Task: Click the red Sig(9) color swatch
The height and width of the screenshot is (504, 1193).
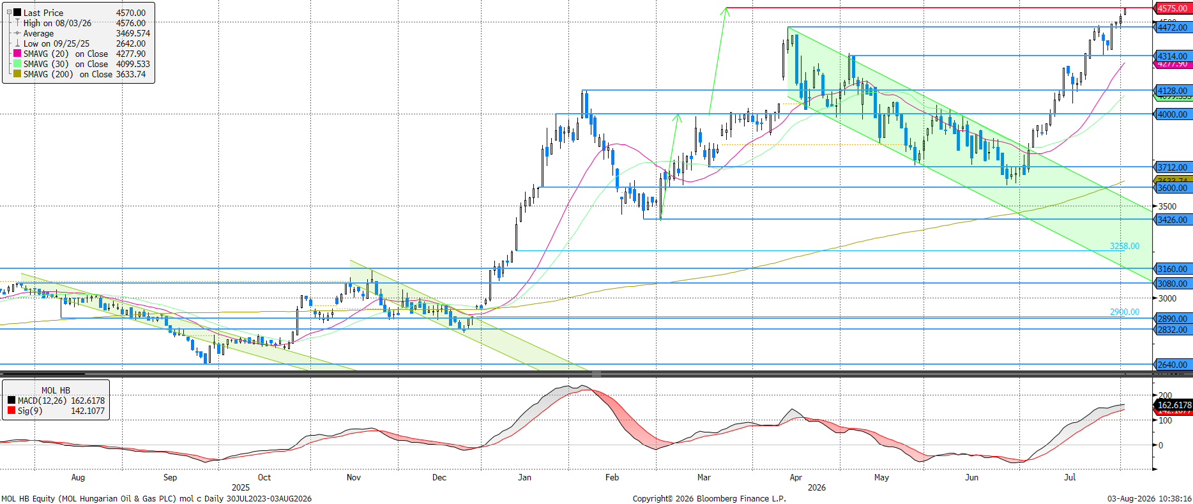Action: 11,411
